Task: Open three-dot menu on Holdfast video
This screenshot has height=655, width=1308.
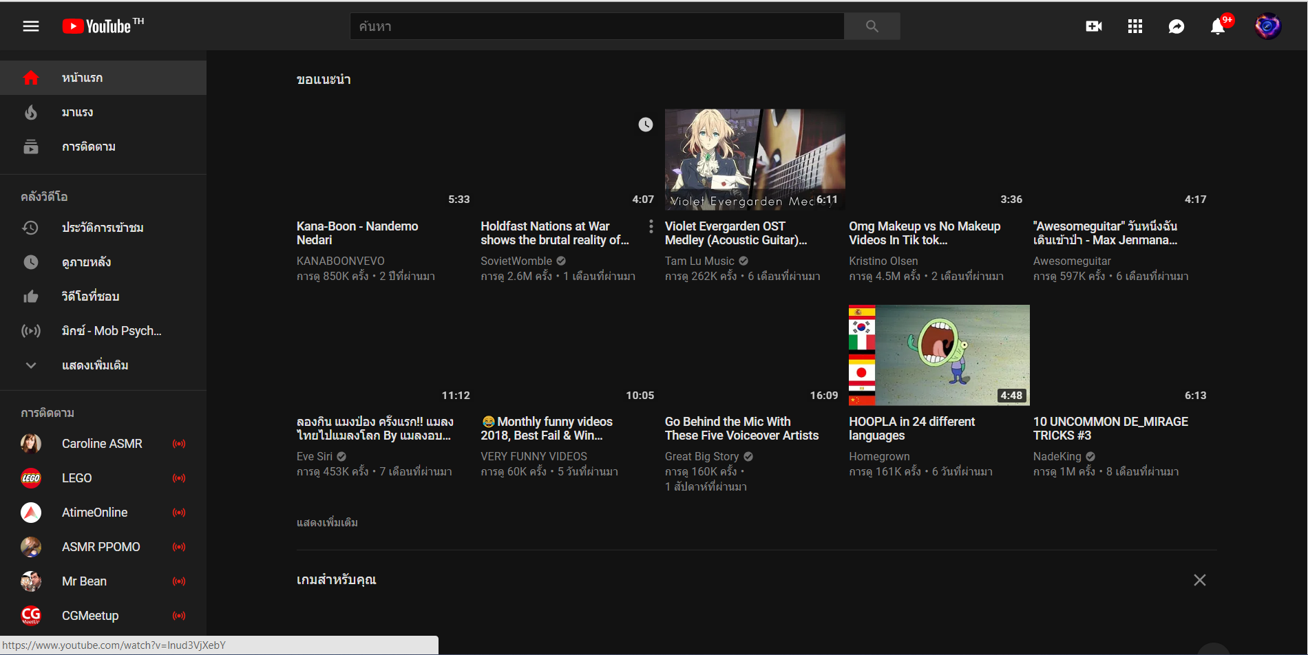Action: [x=651, y=226]
